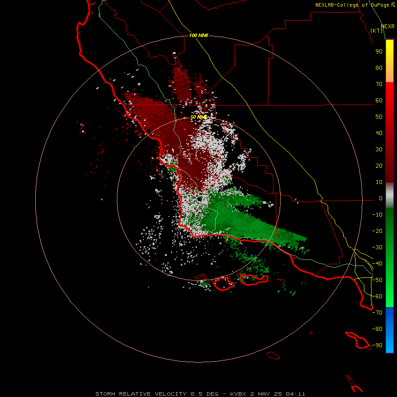Select the 100 NMI range ring label
Image resolution: width=397 pixels, height=397 pixels.
tap(198, 35)
